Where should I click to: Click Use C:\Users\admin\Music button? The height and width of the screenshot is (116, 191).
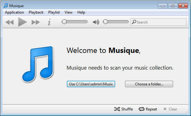click(x=91, y=84)
